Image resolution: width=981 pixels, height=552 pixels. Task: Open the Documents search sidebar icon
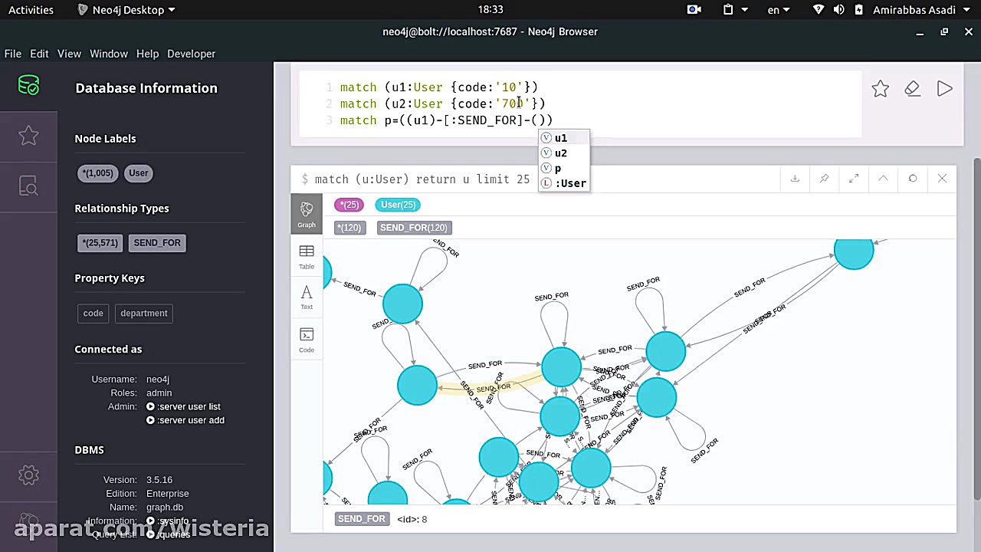[28, 186]
